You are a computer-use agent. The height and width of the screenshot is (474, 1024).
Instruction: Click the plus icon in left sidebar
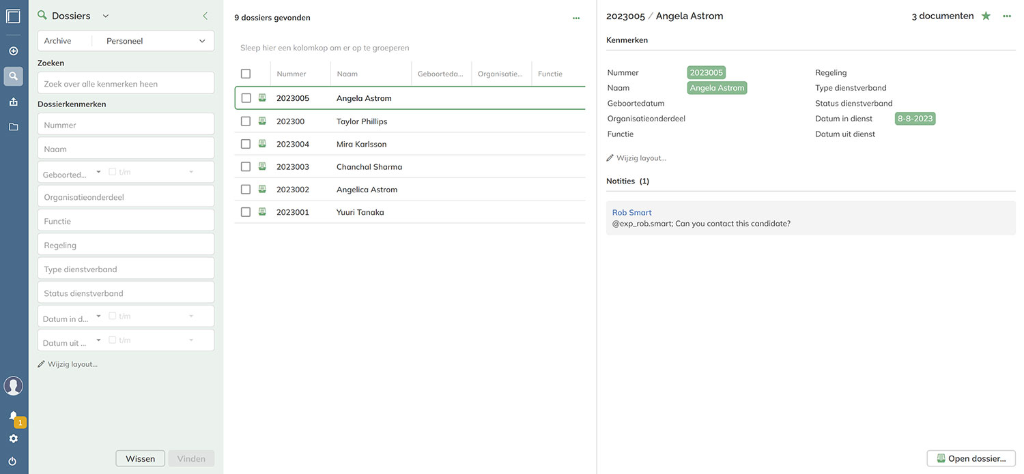point(13,51)
